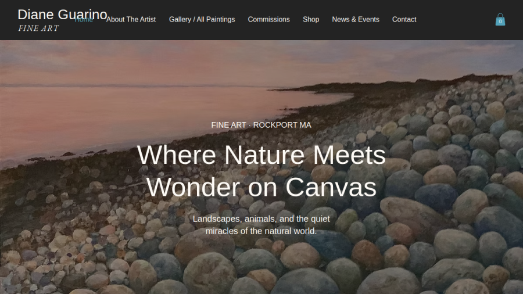Open About The Artist page

pyautogui.click(x=131, y=20)
